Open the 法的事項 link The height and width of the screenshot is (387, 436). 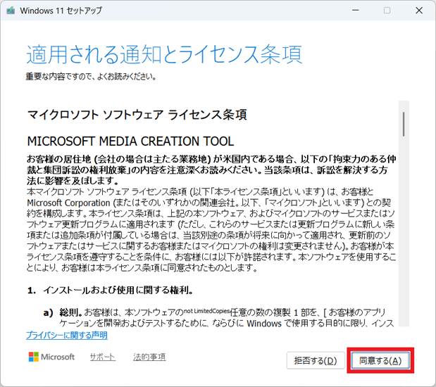[149, 357]
